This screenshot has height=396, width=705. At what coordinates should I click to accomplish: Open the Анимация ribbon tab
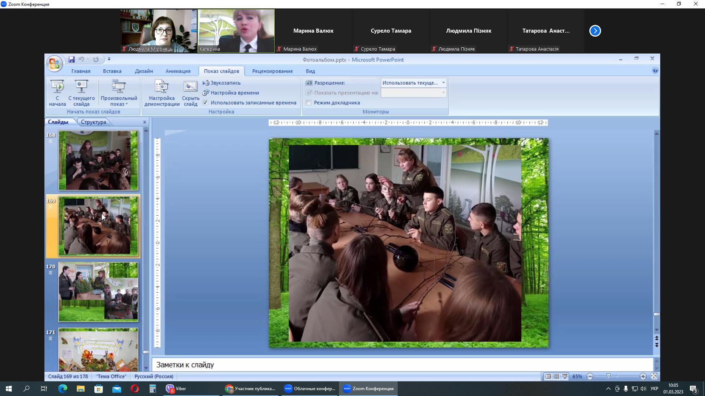point(178,71)
